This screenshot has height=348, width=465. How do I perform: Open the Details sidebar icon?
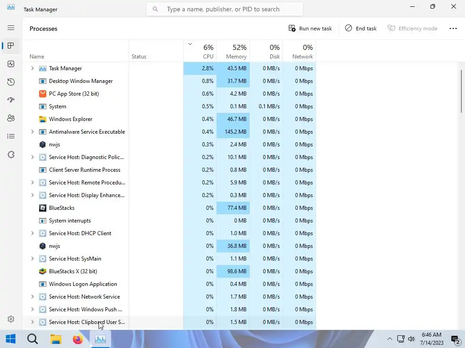11,136
